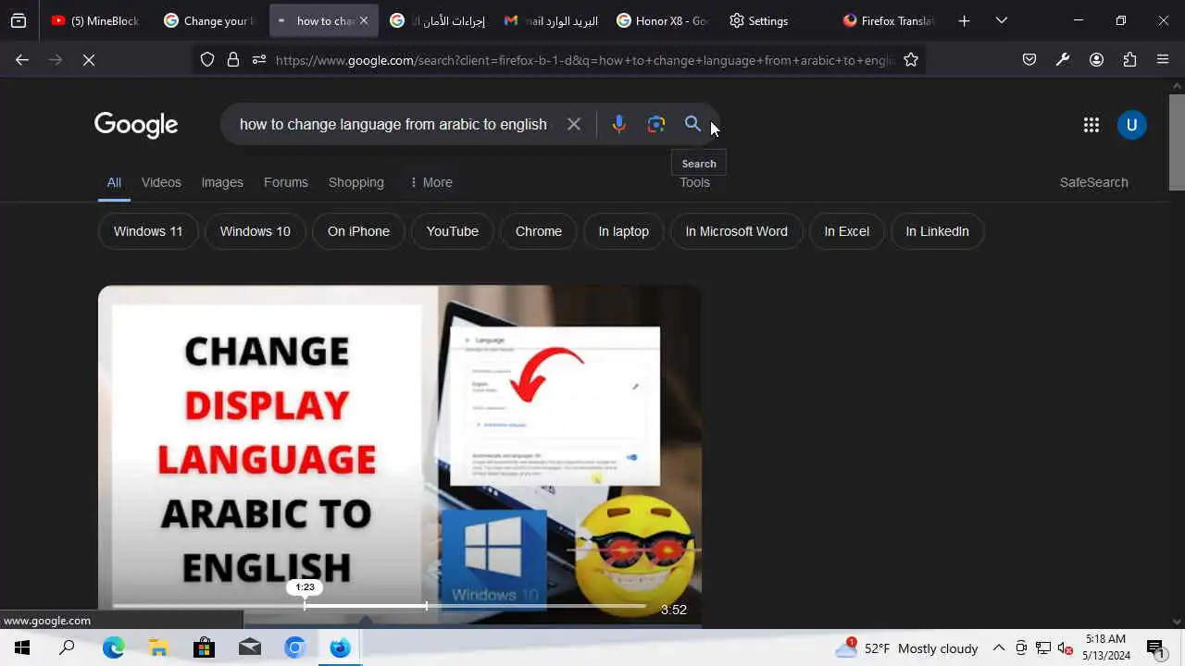This screenshot has height=666, width=1185.
Task: Refine search with Windows 10 chip
Action: pos(256,231)
